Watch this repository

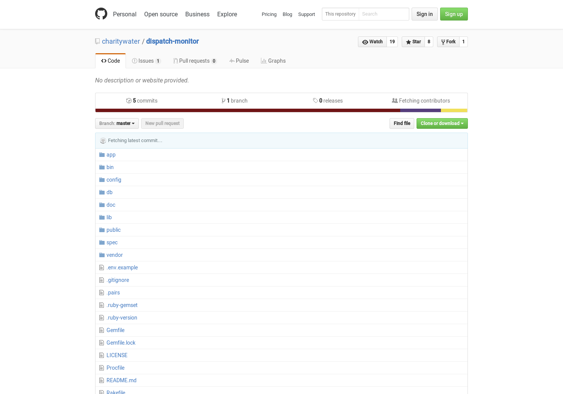click(372, 42)
